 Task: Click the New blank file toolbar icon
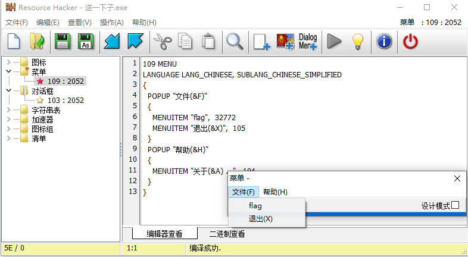click(x=14, y=41)
